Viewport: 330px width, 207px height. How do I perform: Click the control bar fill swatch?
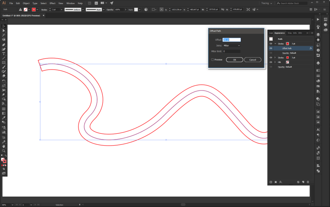tap(26, 9)
